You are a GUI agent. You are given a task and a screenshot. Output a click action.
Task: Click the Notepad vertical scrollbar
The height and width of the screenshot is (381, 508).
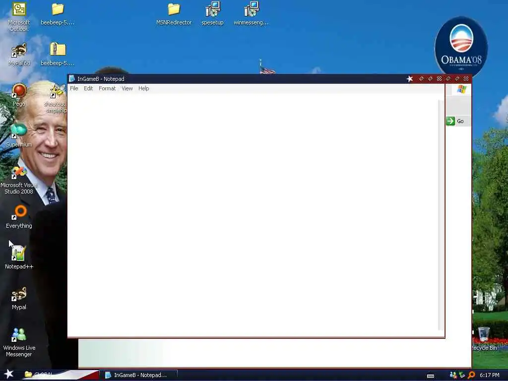(x=441, y=215)
